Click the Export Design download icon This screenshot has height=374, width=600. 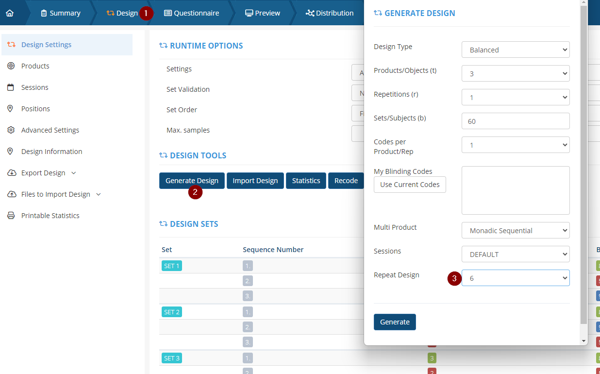point(12,173)
